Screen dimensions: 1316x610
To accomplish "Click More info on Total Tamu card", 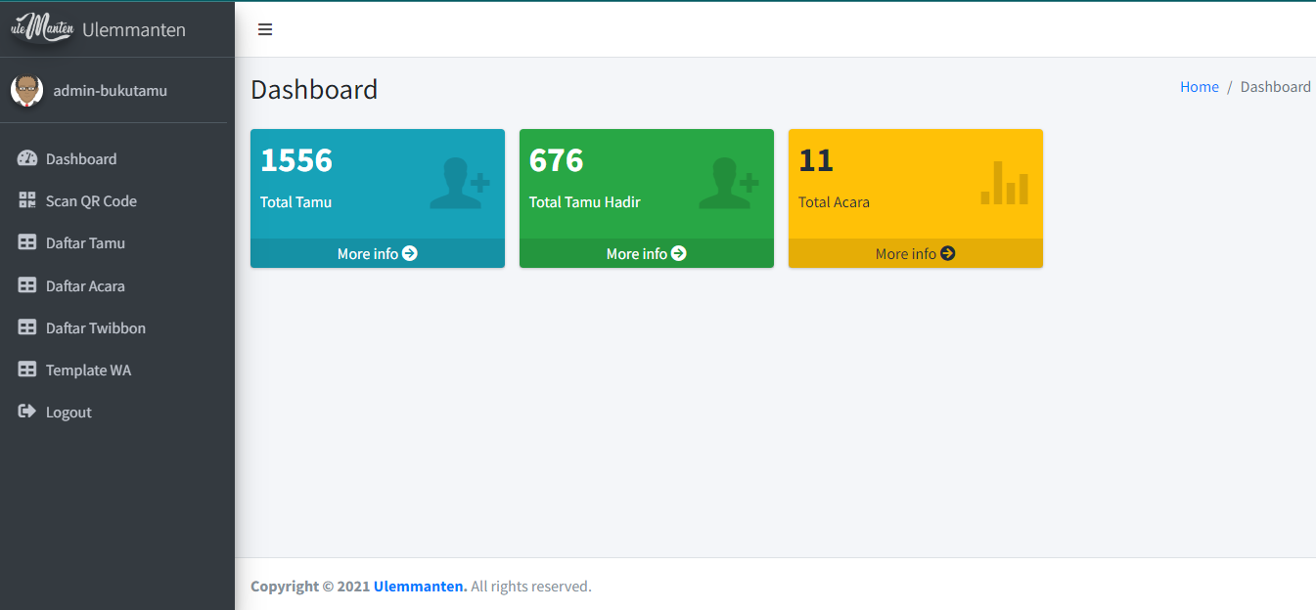I will click(x=377, y=253).
